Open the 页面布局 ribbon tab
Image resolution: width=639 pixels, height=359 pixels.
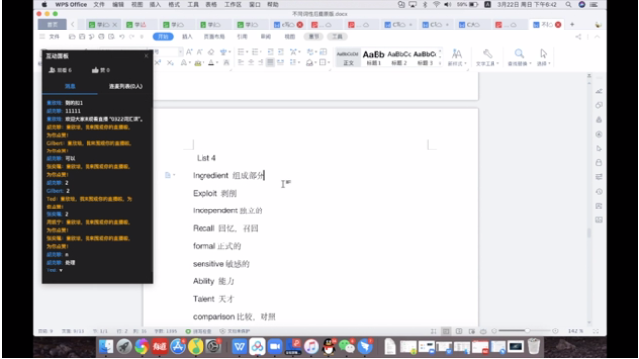[214, 37]
